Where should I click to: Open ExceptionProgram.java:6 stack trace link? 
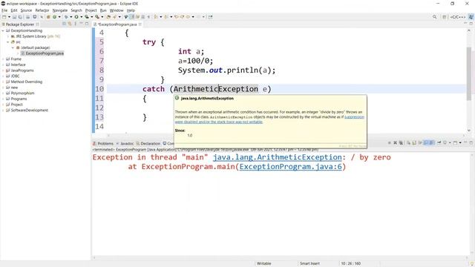290,167
